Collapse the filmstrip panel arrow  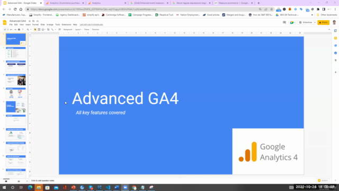point(27,181)
